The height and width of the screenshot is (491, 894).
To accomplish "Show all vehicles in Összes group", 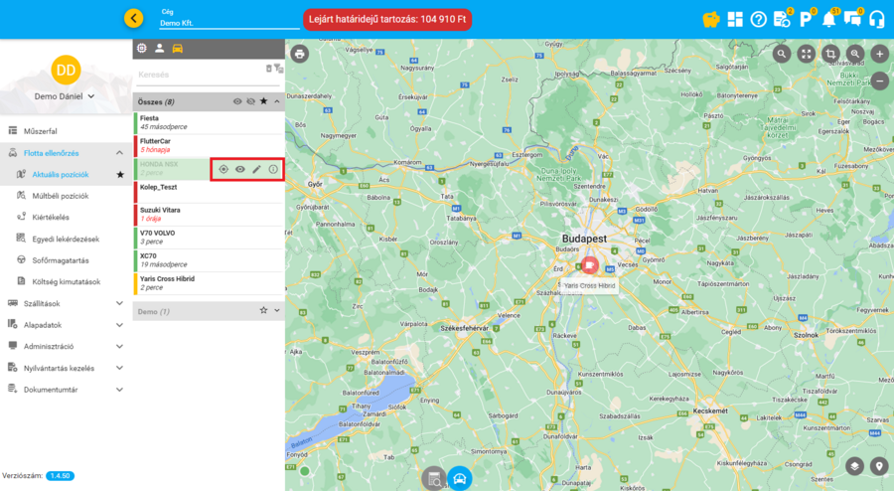I will pos(237,101).
